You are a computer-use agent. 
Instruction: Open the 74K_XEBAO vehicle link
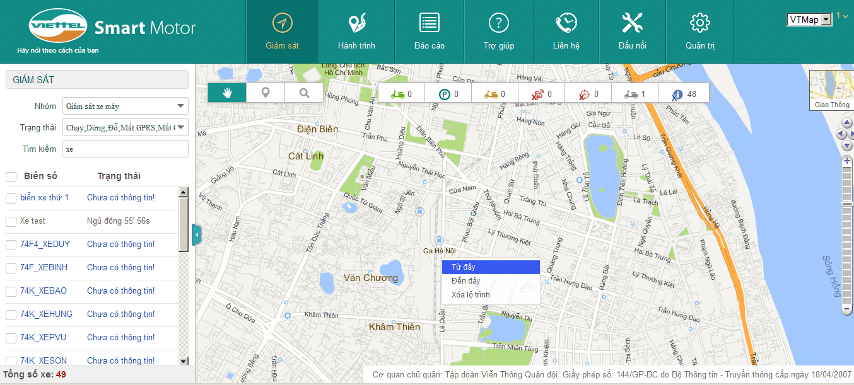(x=44, y=291)
